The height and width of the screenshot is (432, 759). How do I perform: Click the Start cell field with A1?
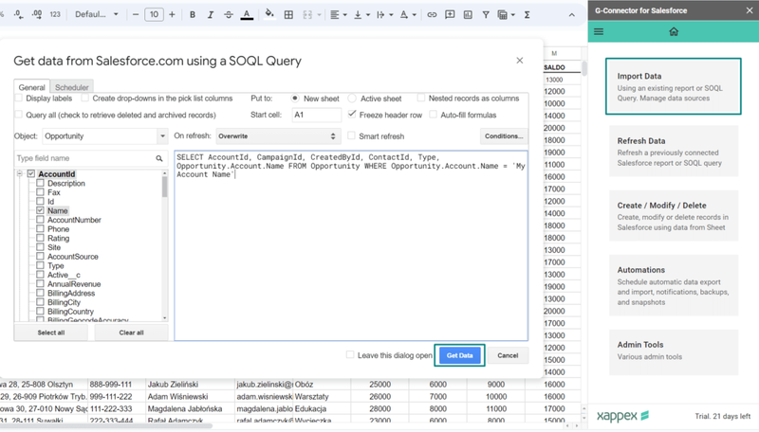click(x=317, y=115)
